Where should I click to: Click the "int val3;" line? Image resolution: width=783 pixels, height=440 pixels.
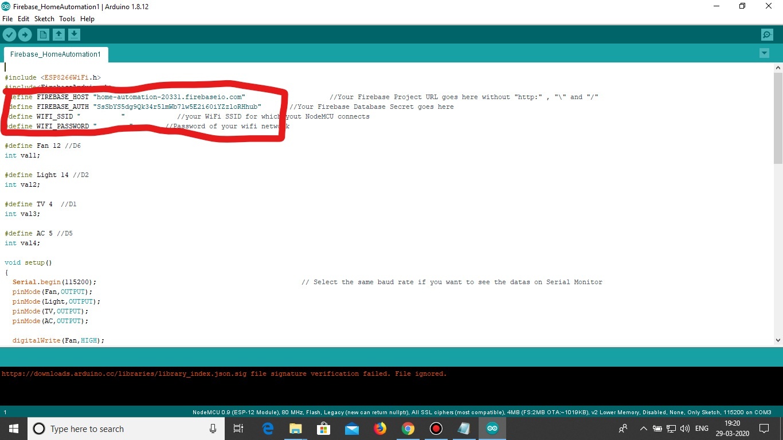pos(22,214)
